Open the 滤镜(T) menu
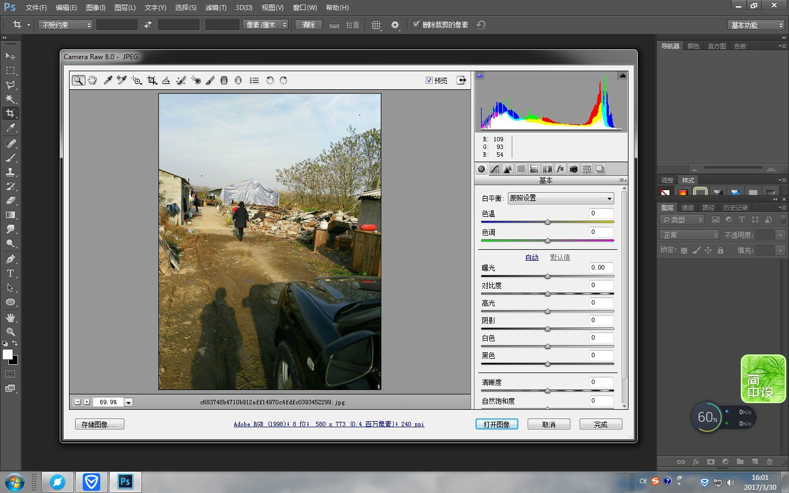 click(x=215, y=8)
